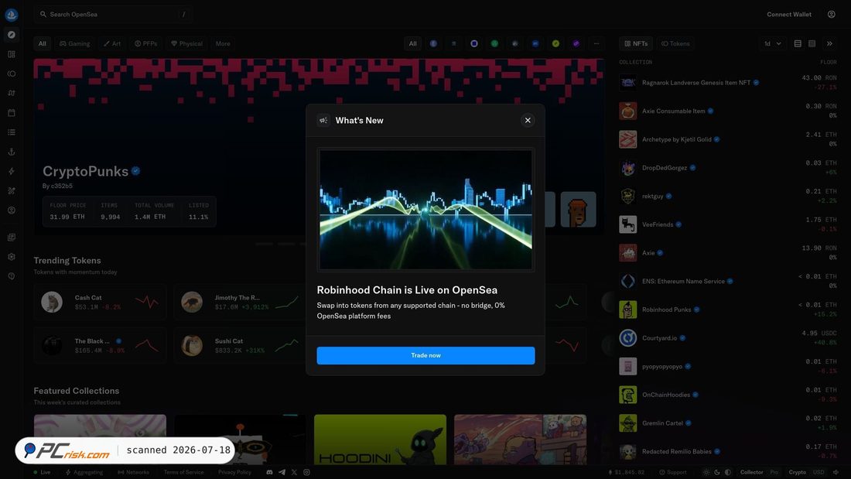Viewport: 851px width, 479px height.
Task: Open the Courtyard.io collection row
Action: click(x=728, y=338)
